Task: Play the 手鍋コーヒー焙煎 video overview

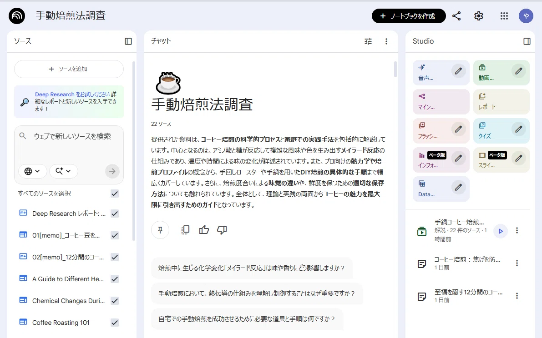Action: click(501, 231)
